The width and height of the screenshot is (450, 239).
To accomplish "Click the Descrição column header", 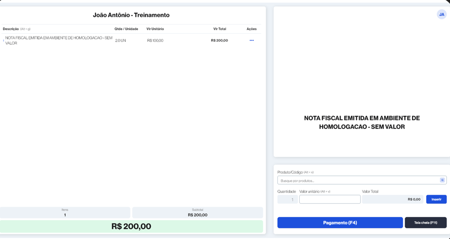I will [10, 29].
